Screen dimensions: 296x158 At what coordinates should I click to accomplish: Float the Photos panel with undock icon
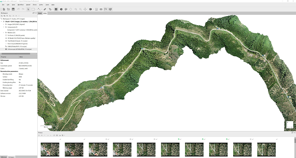click(292, 133)
